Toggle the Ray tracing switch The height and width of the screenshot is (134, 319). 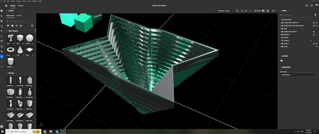click(x=264, y=11)
